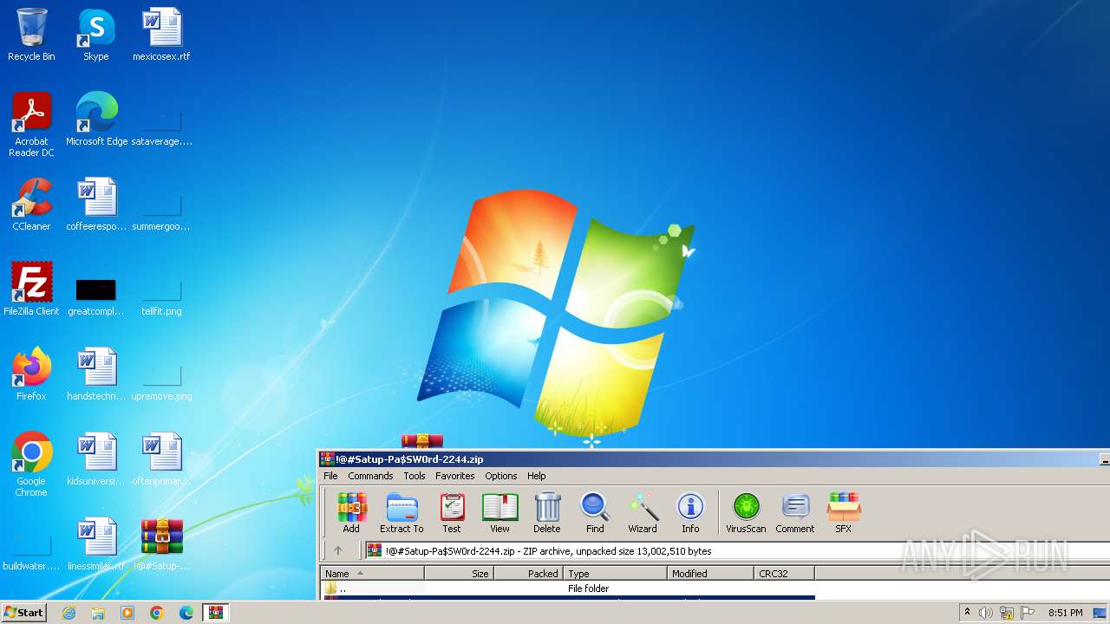Image resolution: width=1110 pixels, height=624 pixels.
Task: Click the 8:51 PM taskbar clock
Action: click(x=1065, y=613)
